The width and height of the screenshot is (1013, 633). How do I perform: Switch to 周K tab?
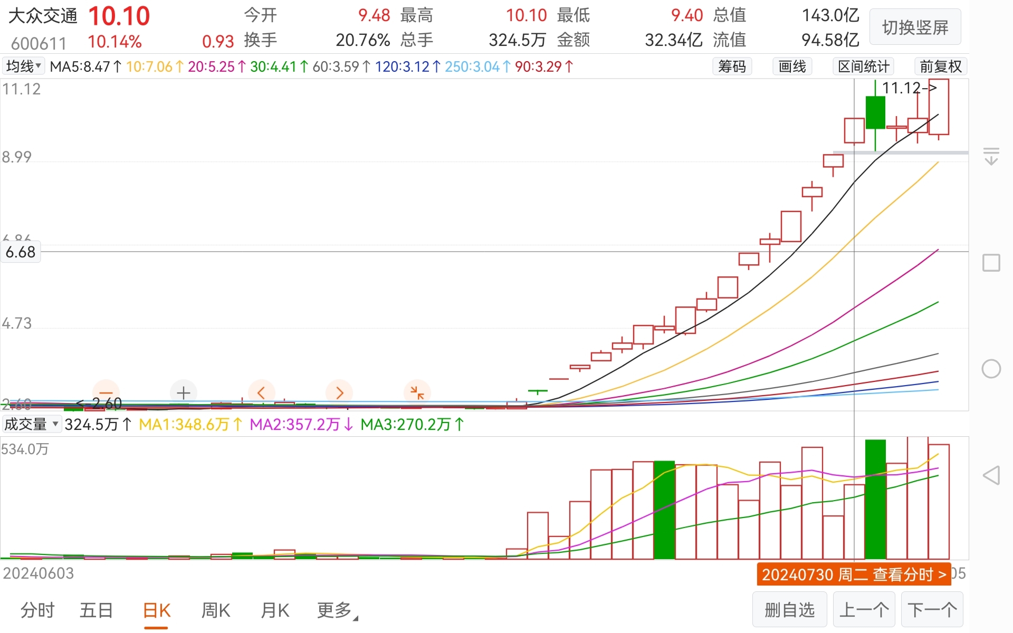215,610
